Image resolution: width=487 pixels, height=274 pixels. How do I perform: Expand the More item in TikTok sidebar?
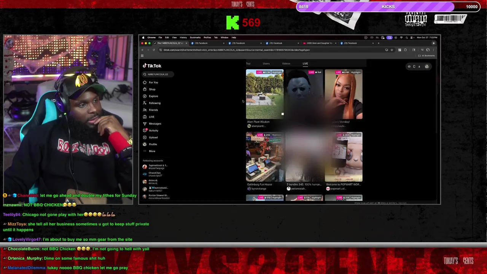(x=149, y=151)
